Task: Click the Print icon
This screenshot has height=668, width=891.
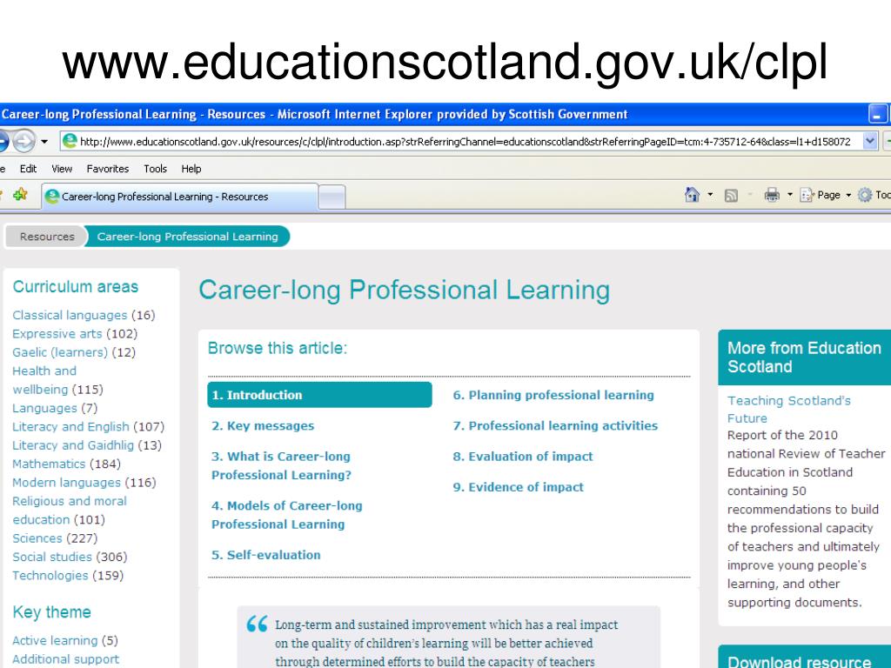Action: tap(772, 196)
